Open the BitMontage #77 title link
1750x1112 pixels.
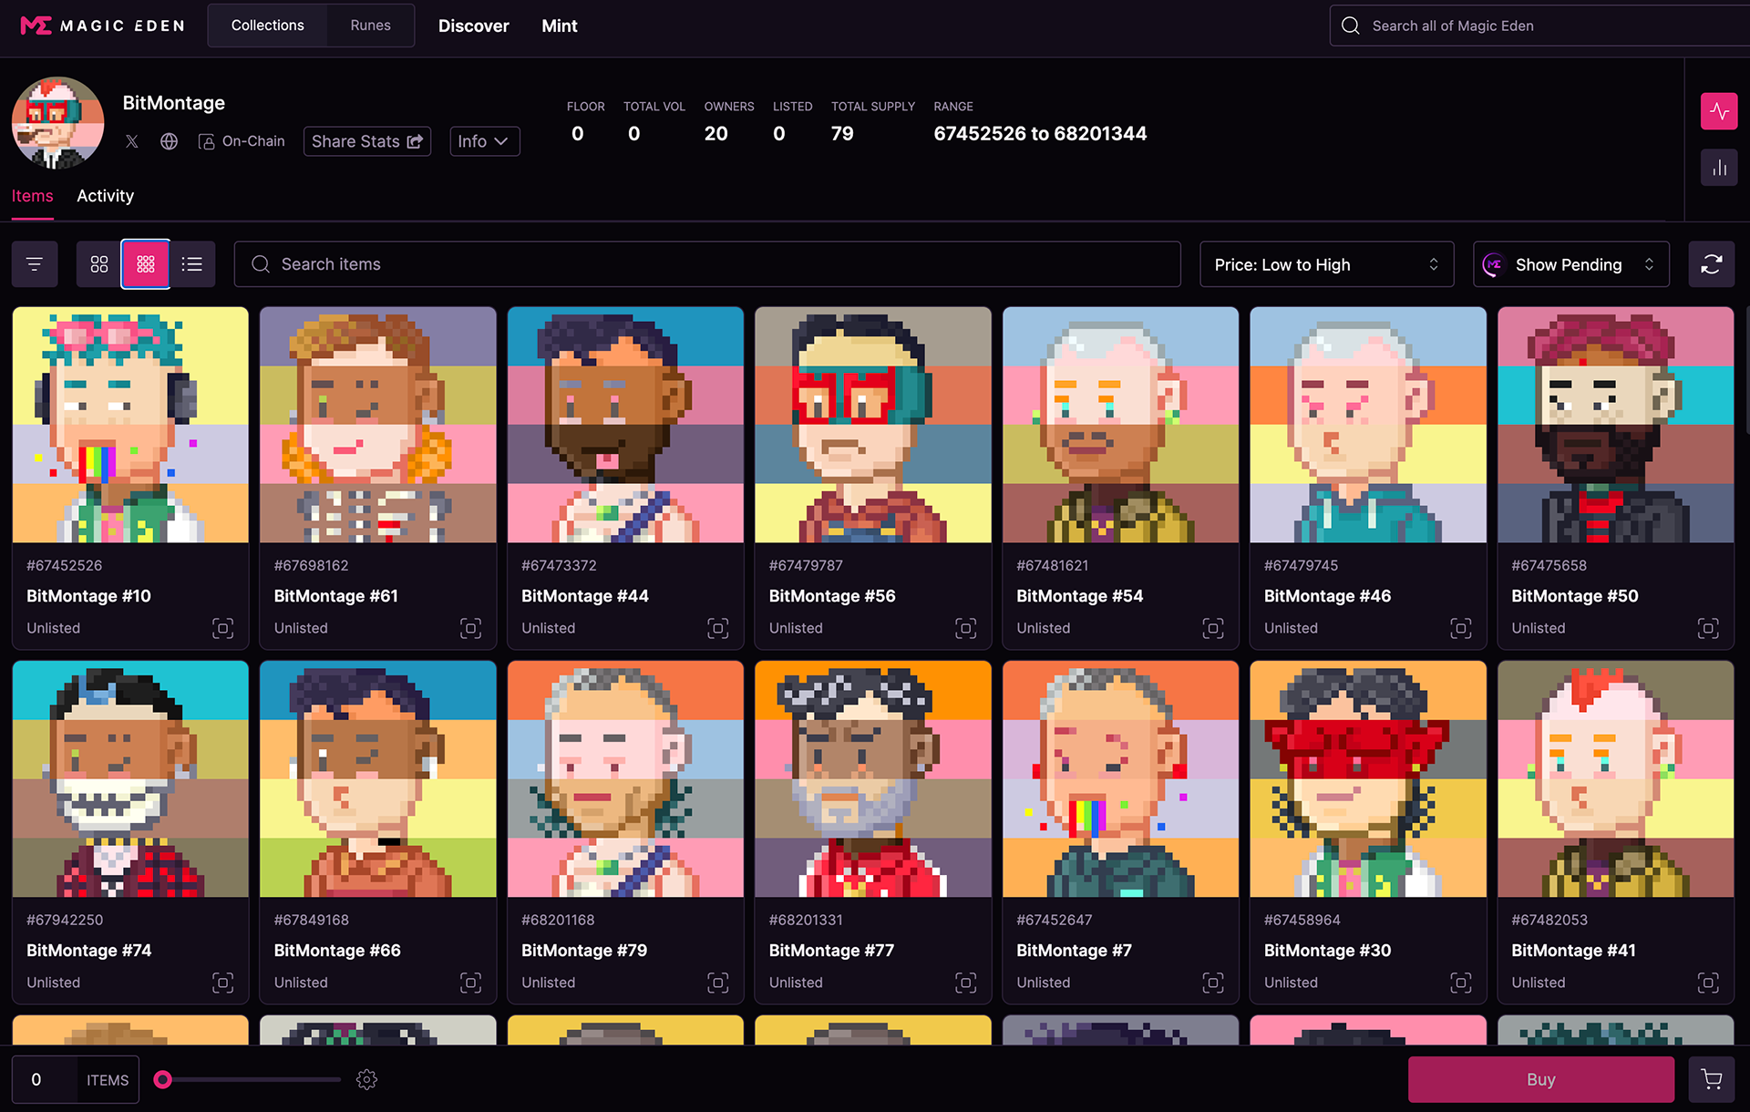tap(831, 951)
